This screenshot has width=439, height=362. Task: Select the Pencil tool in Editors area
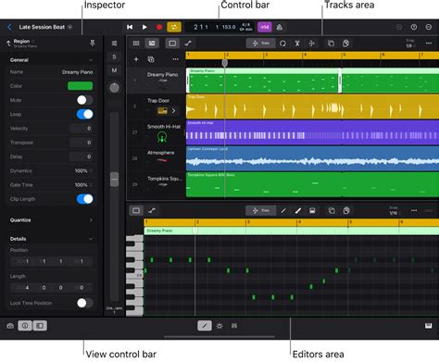click(x=283, y=210)
